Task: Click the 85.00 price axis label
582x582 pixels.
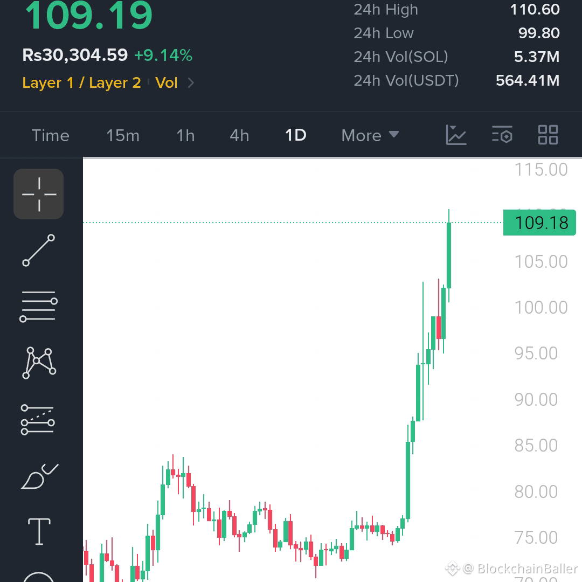Action: coord(536,446)
